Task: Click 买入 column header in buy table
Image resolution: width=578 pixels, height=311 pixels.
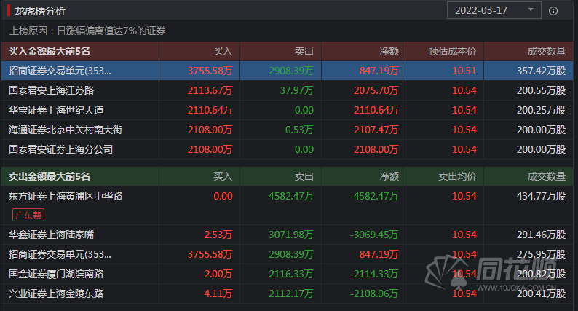Action: coord(223,51)
